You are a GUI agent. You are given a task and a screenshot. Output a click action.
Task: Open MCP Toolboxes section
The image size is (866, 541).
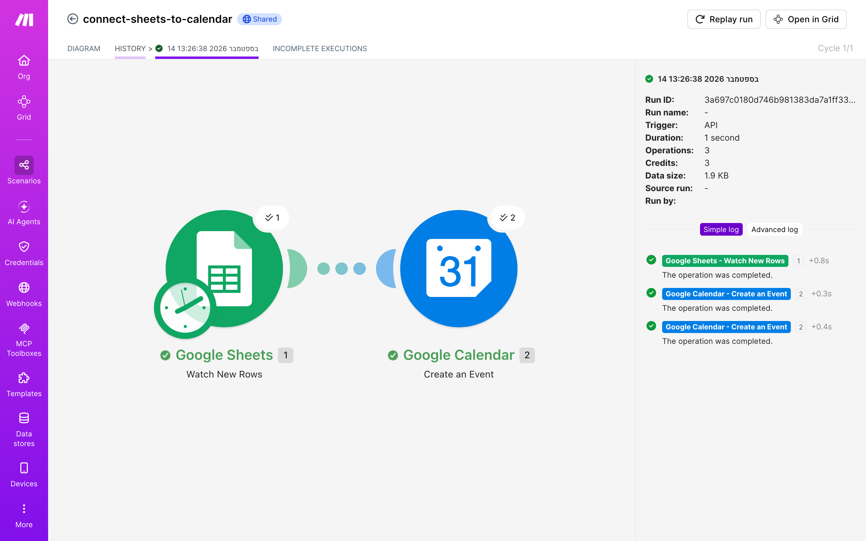click(24, 340)
